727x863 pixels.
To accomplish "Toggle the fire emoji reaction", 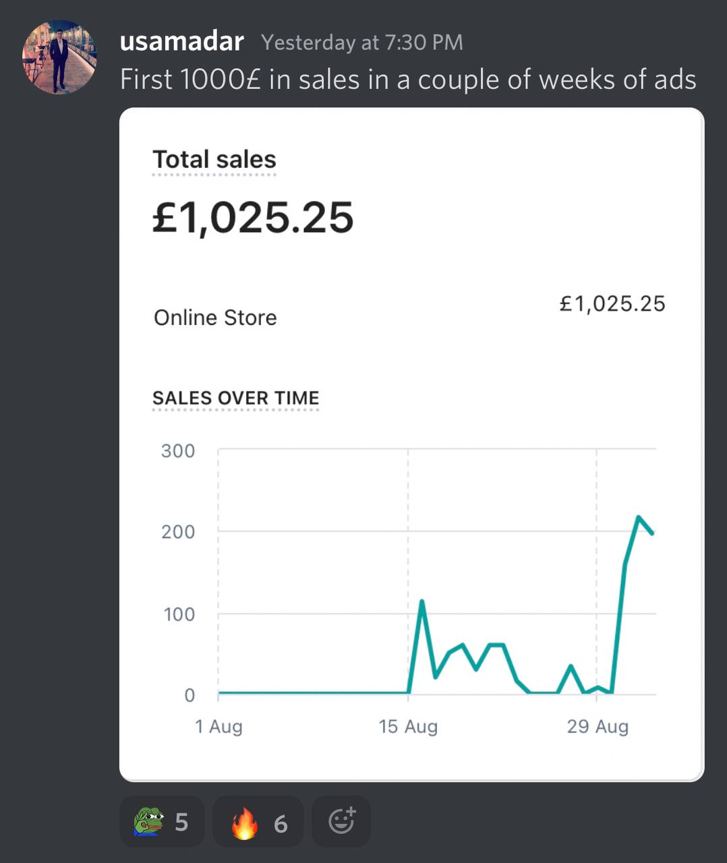I will pos(258,822).
